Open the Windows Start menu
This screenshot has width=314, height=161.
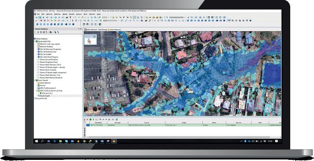(37, 141)
